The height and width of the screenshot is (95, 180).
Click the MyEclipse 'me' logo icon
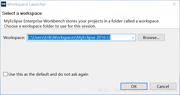[x=4, y=4]
